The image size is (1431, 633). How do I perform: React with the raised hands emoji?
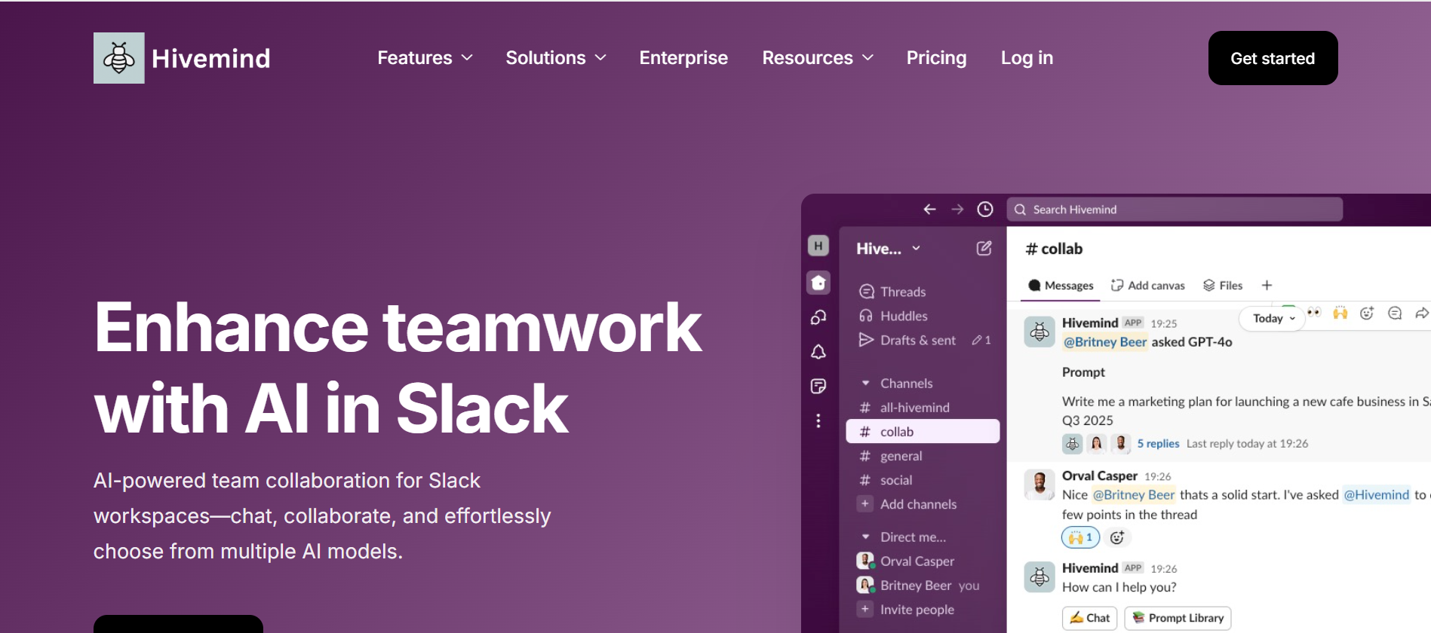pos(1340,313)
